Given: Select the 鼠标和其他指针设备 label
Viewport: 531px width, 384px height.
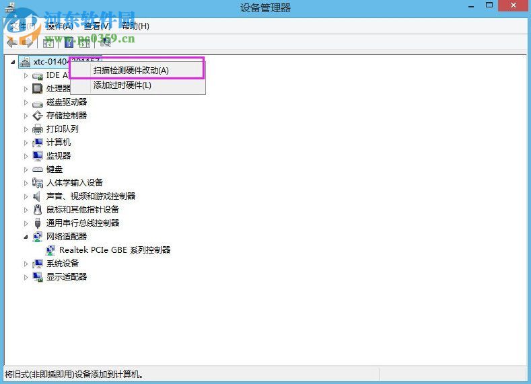Looking at the screenshot, I should pyautogui.click(x=83, y=210).
